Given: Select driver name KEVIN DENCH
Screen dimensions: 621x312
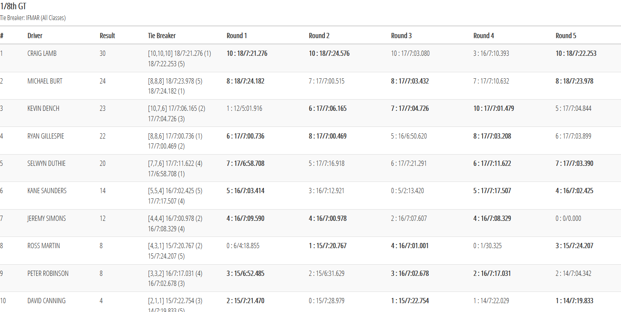Looking at the screenshot, I should point(43,108).
